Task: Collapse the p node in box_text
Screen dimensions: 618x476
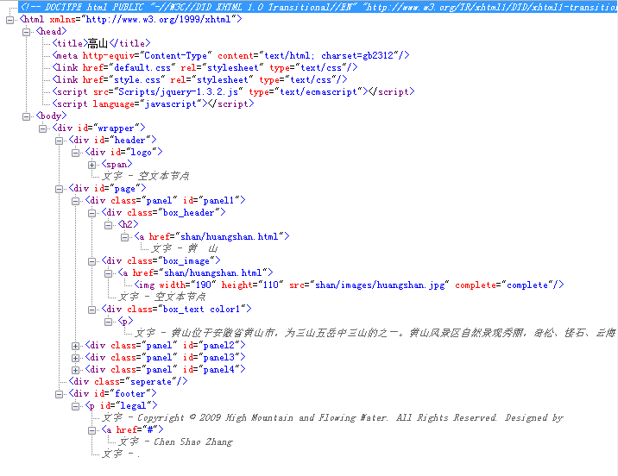Action: pyautogui.click(x=108, y=322)
